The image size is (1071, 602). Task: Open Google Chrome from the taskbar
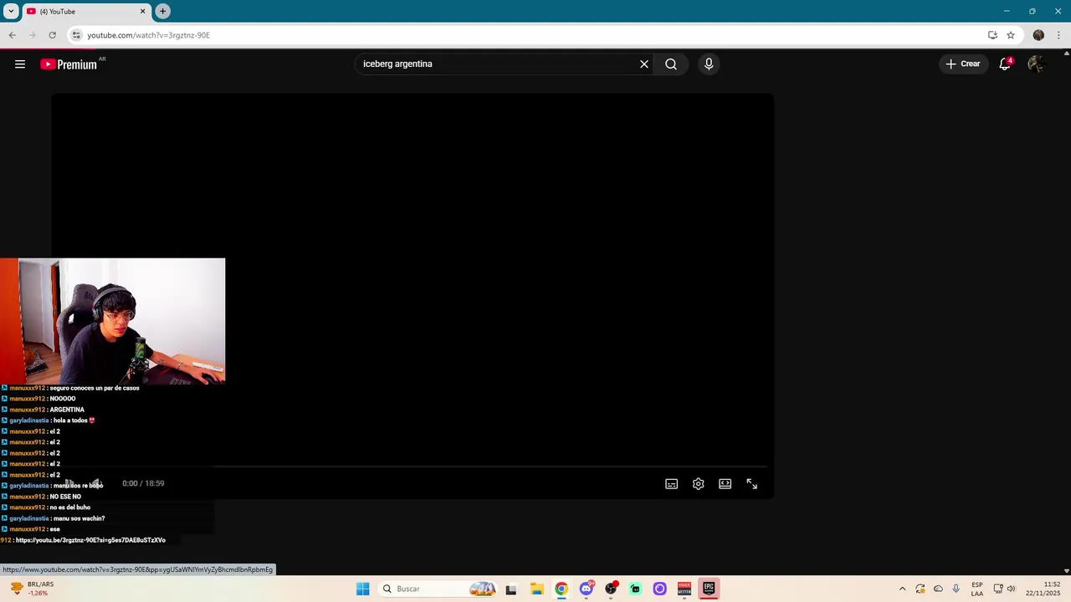(561, 589)
